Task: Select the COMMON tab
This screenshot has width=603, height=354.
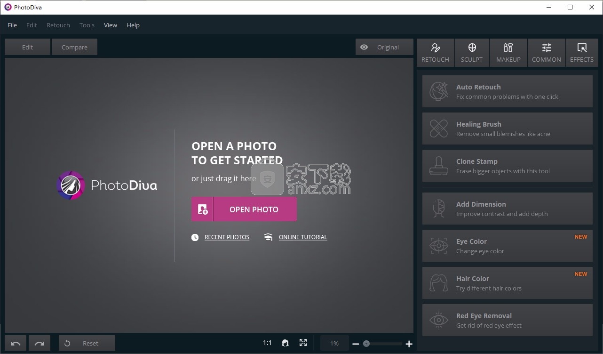Action: coord(547,53)
